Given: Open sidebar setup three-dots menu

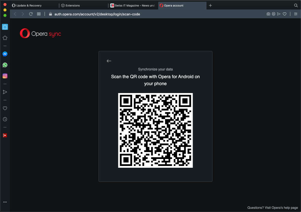Looking at the screenshot, I should pyautogui.click(x=5, y=202).
